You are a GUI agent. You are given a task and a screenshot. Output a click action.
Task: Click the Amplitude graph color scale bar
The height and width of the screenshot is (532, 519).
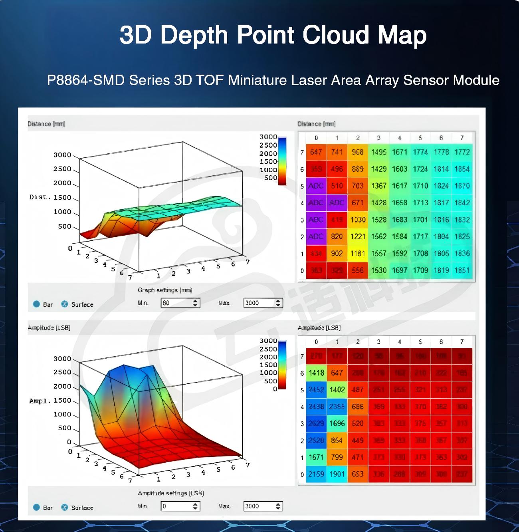pyautogui.click(x=282, y=365)
